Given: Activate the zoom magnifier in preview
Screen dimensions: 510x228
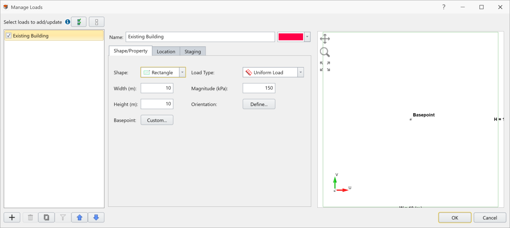Looking at the screenshot, I should (x=325, y=53).
